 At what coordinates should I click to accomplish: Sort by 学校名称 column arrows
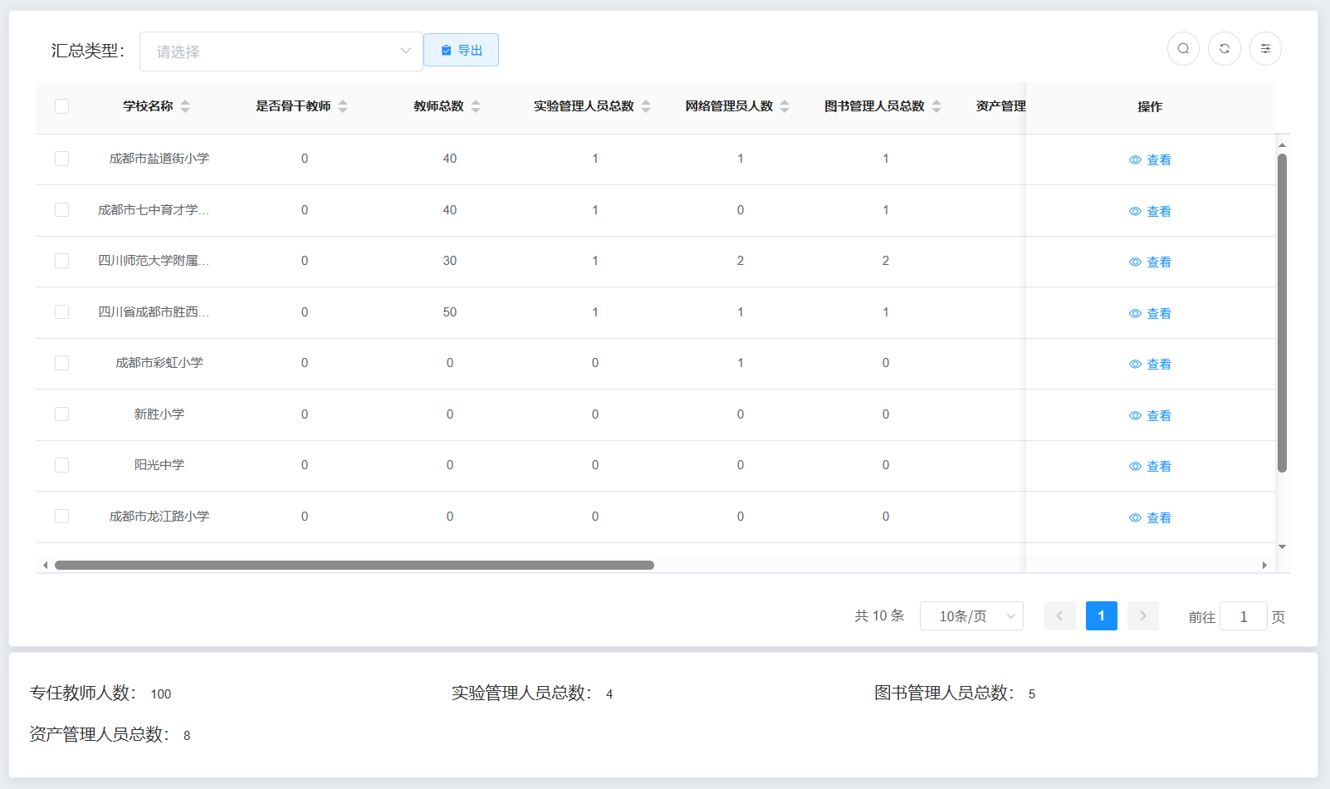(185, 106)
